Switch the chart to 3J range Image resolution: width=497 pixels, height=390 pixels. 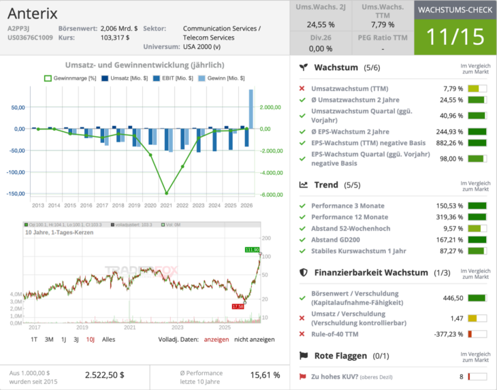[x=76, y=340]
